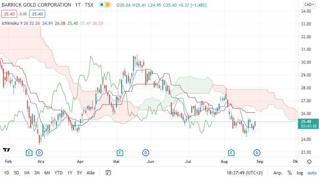Click the H25.41 high price value
319x177 pixels.
139,5
